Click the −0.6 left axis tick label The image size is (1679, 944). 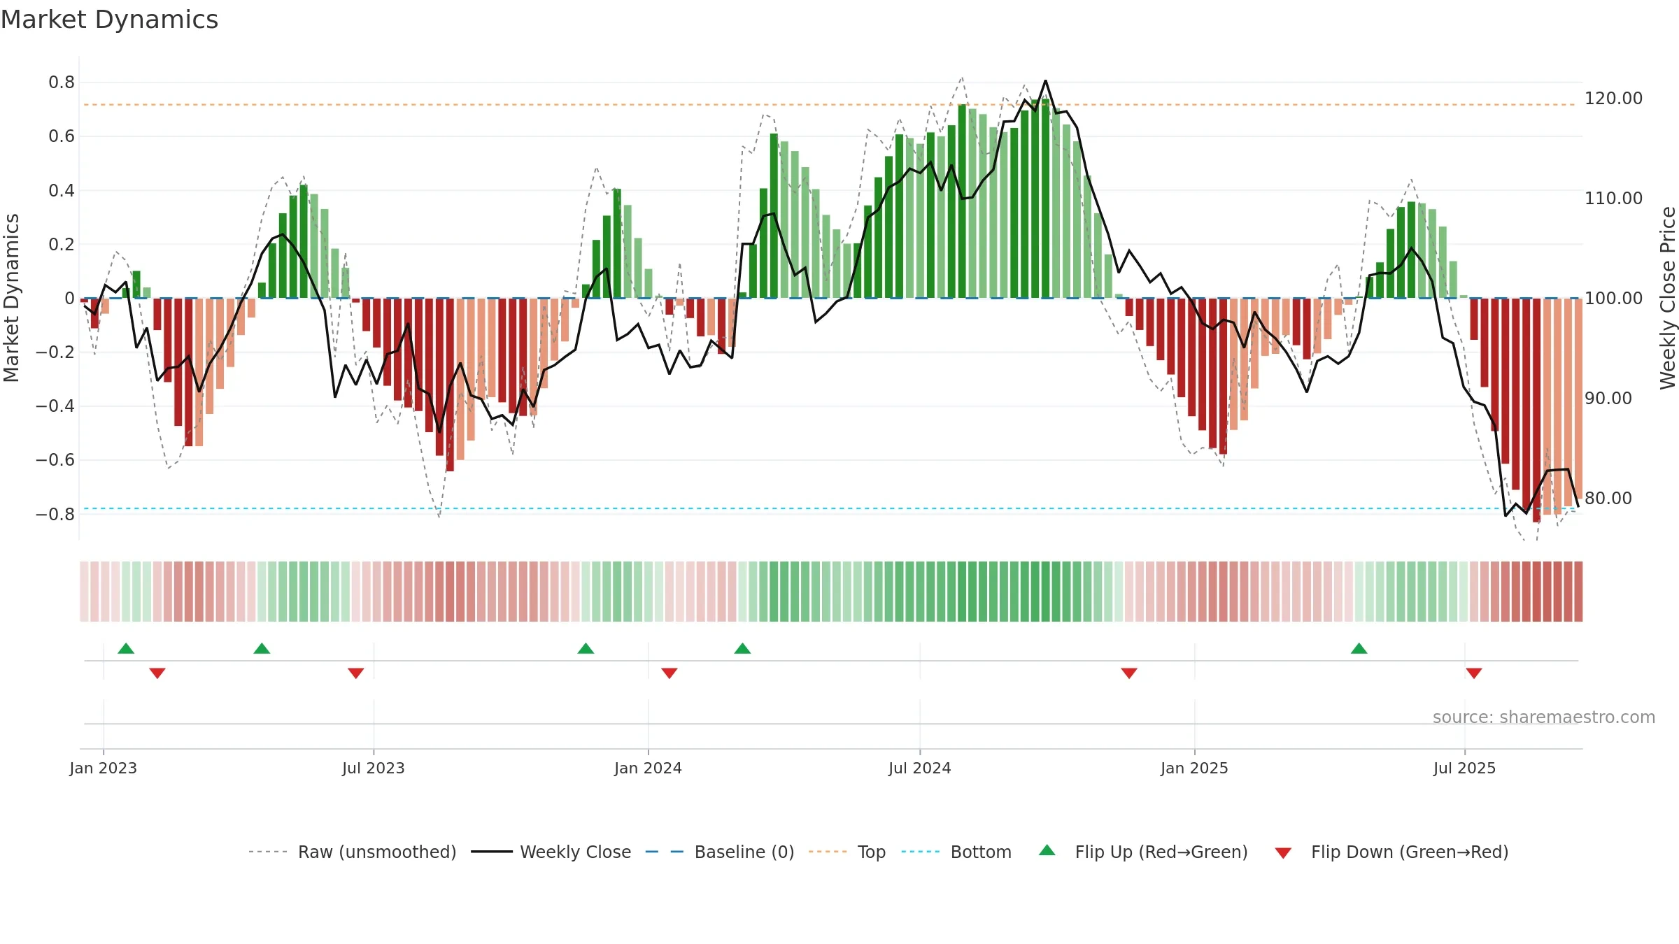(x=55, y=460)
